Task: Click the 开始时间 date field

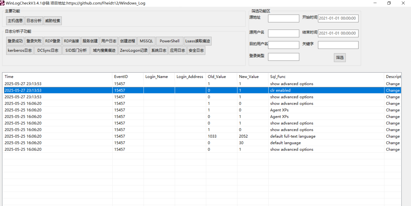Action: click(x=338, y=18)
